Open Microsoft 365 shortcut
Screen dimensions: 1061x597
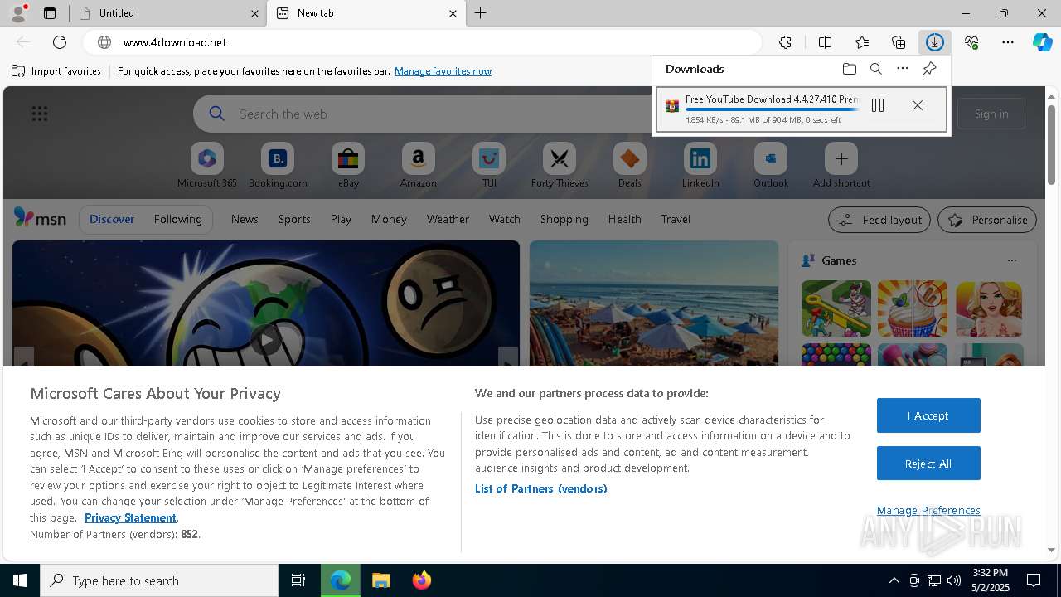(x=207, y=165)
